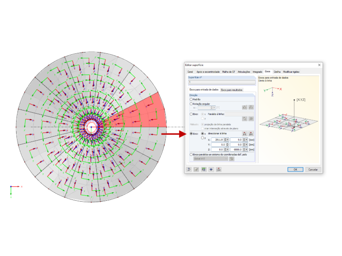Viewport: 342px width, 256px height.
Task: Click spinner arrows of second Z coordinate field
Action: point(244,150)
